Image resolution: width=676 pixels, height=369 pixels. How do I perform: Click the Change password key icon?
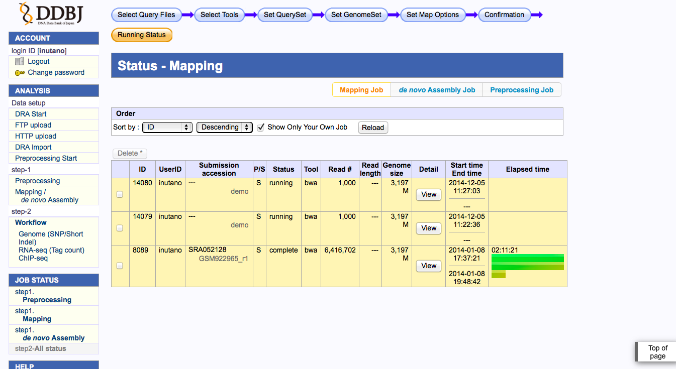[x=20, y=73]
